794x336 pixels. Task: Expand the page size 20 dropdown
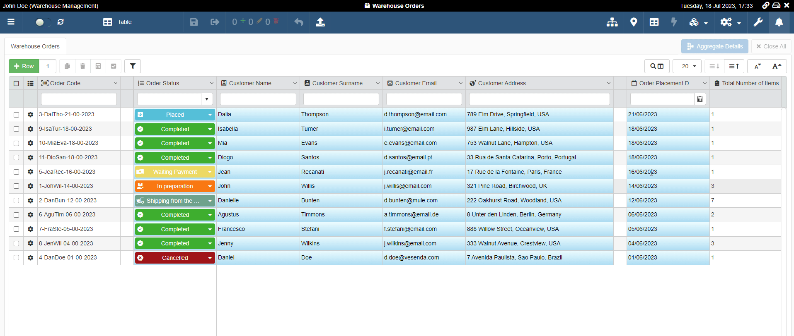(x=687, y=66)
